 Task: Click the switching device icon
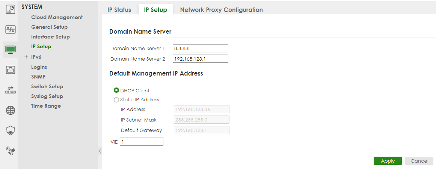[x=10, y=90]
